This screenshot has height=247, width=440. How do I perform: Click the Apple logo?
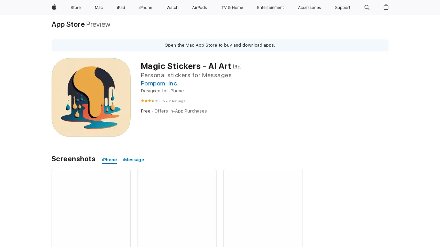point(54,8)
